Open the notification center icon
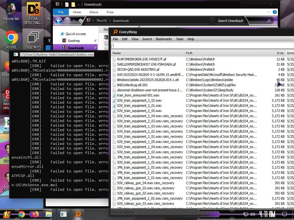Image resolution: width=294 pixels, height=220 pixels. pos(285,214)
